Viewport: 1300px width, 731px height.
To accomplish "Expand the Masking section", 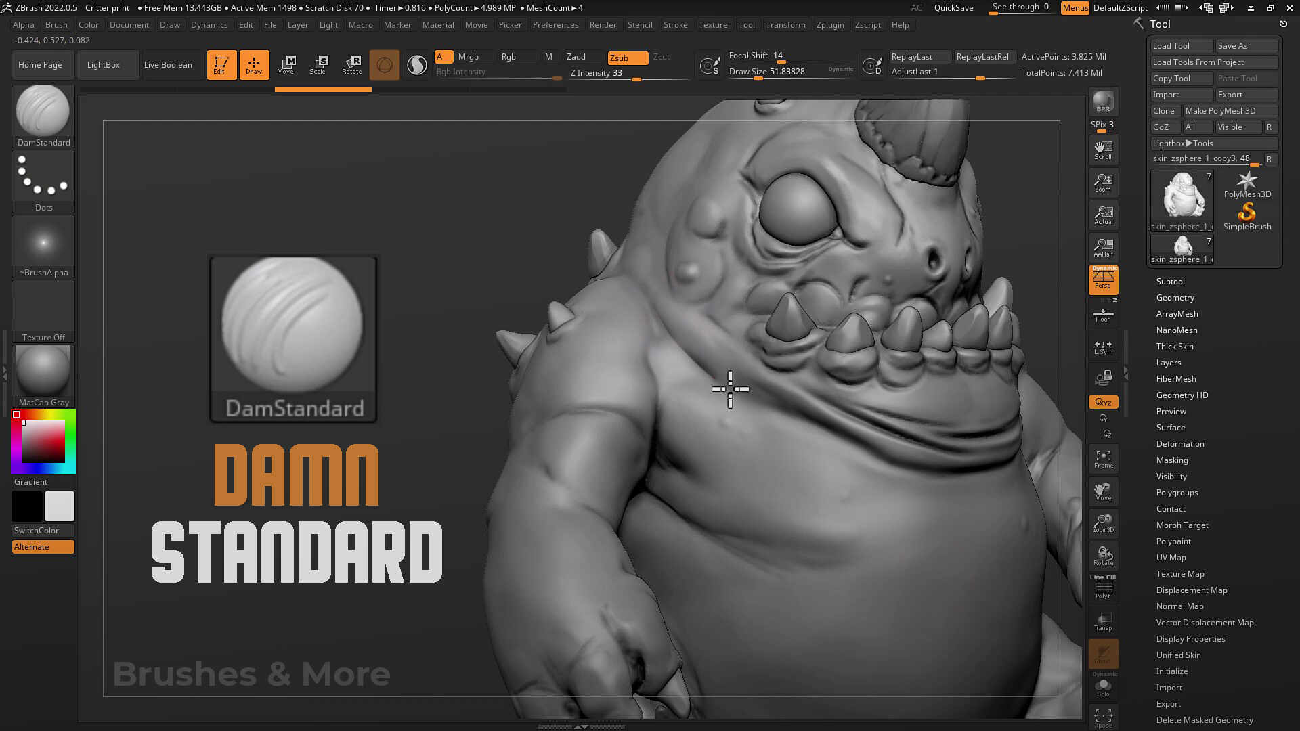I will (1171, 460).
